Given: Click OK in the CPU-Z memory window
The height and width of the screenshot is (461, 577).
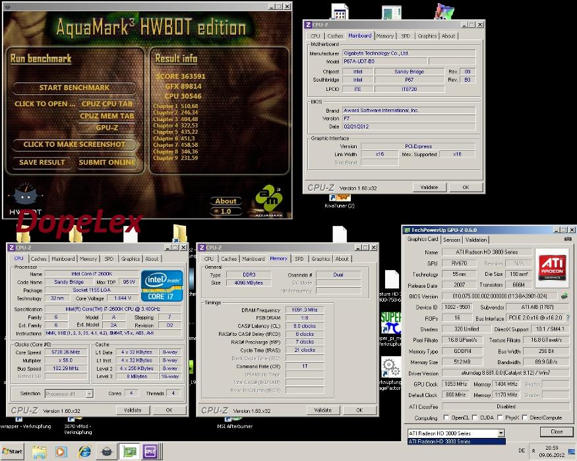Looking at the screenshot, I should pos(359,410).
